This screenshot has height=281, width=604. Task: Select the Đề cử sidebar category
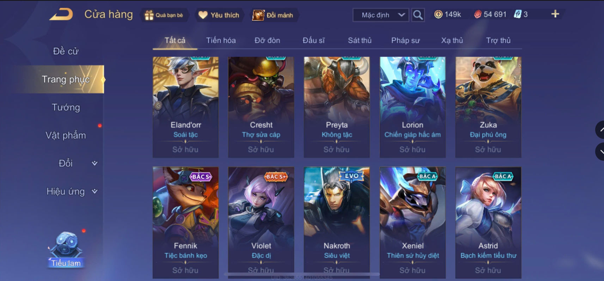point(66,51)
